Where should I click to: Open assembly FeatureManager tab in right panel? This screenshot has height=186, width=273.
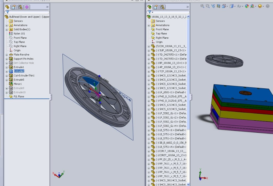click(149, 7)
